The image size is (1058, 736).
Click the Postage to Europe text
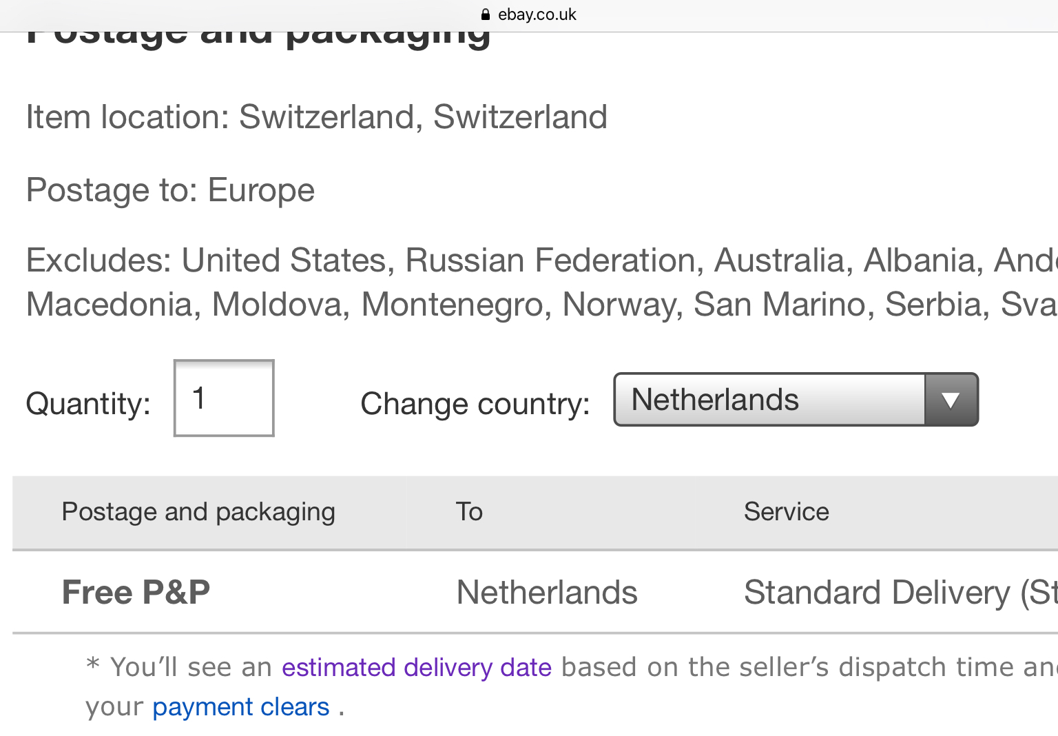170,190
